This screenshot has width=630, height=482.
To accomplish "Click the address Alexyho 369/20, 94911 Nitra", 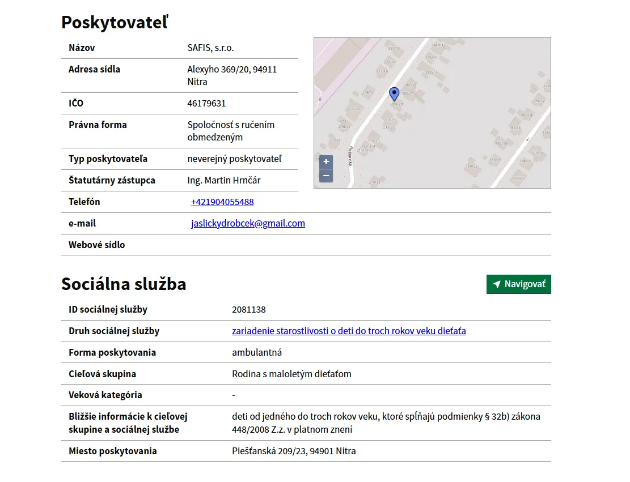I will tap(232, 75).
